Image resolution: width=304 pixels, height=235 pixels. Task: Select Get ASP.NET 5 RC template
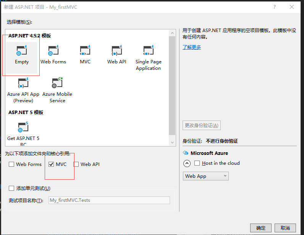[x=23, y=134]
